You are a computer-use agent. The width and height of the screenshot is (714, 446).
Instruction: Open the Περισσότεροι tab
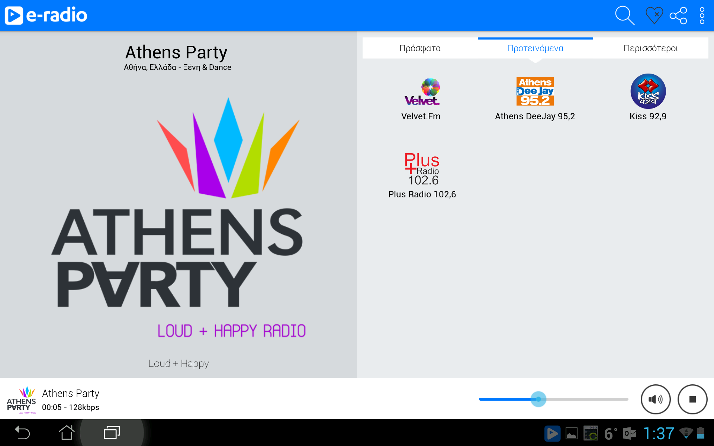(x=651, y=48)
